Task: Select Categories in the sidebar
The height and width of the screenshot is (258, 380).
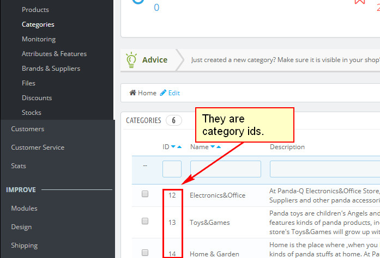Action: [x=38, y=24]
